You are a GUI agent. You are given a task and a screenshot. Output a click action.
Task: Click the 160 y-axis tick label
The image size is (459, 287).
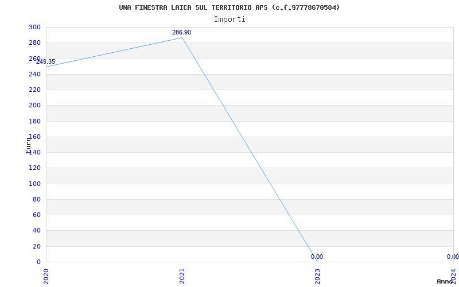34,137
